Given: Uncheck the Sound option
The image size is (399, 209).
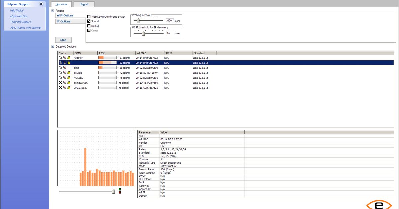Looking at the screenshot, I should [89, 21].
